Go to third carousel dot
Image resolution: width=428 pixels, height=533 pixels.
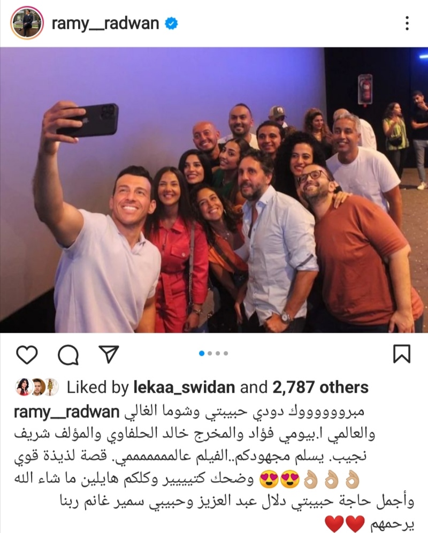218,354
